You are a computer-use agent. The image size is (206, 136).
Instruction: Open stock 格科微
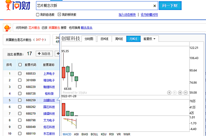click(x=49, y=94)
